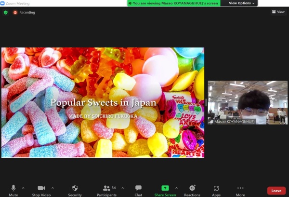The image size is (289, 197).
Task: Mute the microphone
Action: [13, 190]
